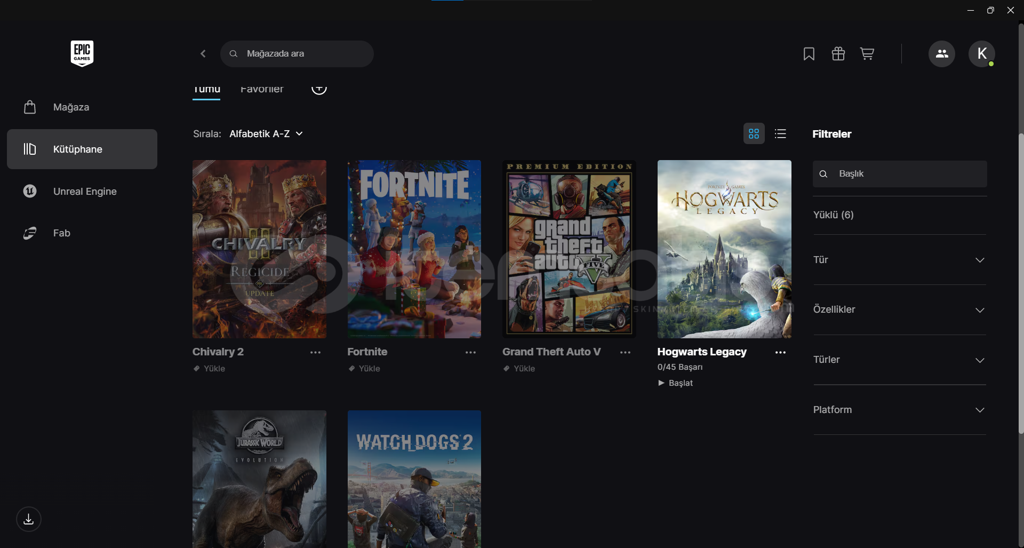Open the Chivalry 2 cover thumbnail

pos(259,249)
